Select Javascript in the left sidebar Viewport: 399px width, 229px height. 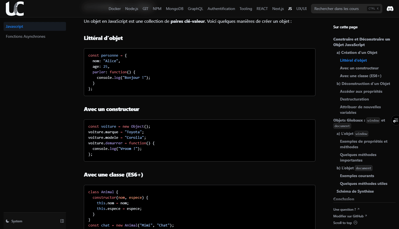(35, 26)
